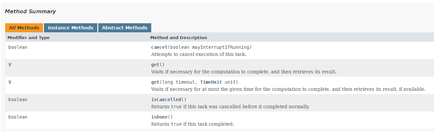
Task: Click the Method and Description column header
Action: point(179,37)
